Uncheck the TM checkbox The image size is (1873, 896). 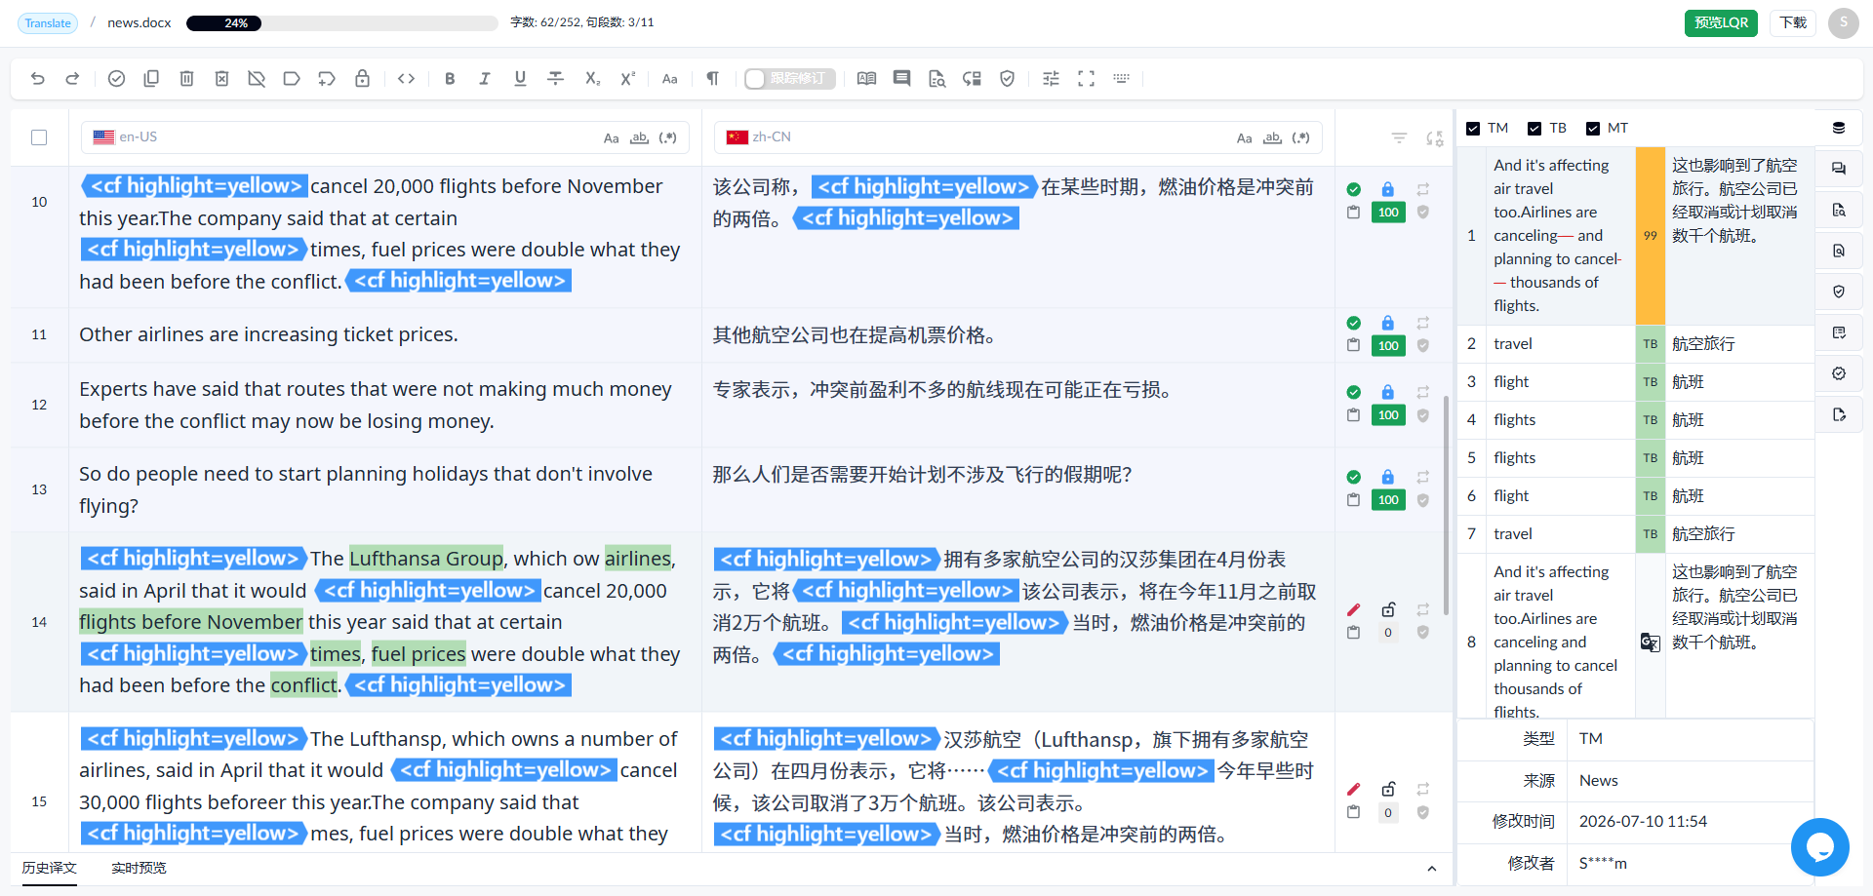coord(1473,129)
